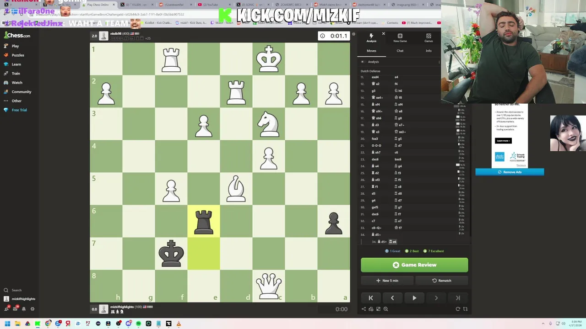Viewport: 586px width, 329px height.
Task: Open the Analysis lightning bolt tab
Action: click(x=371, y=38)
